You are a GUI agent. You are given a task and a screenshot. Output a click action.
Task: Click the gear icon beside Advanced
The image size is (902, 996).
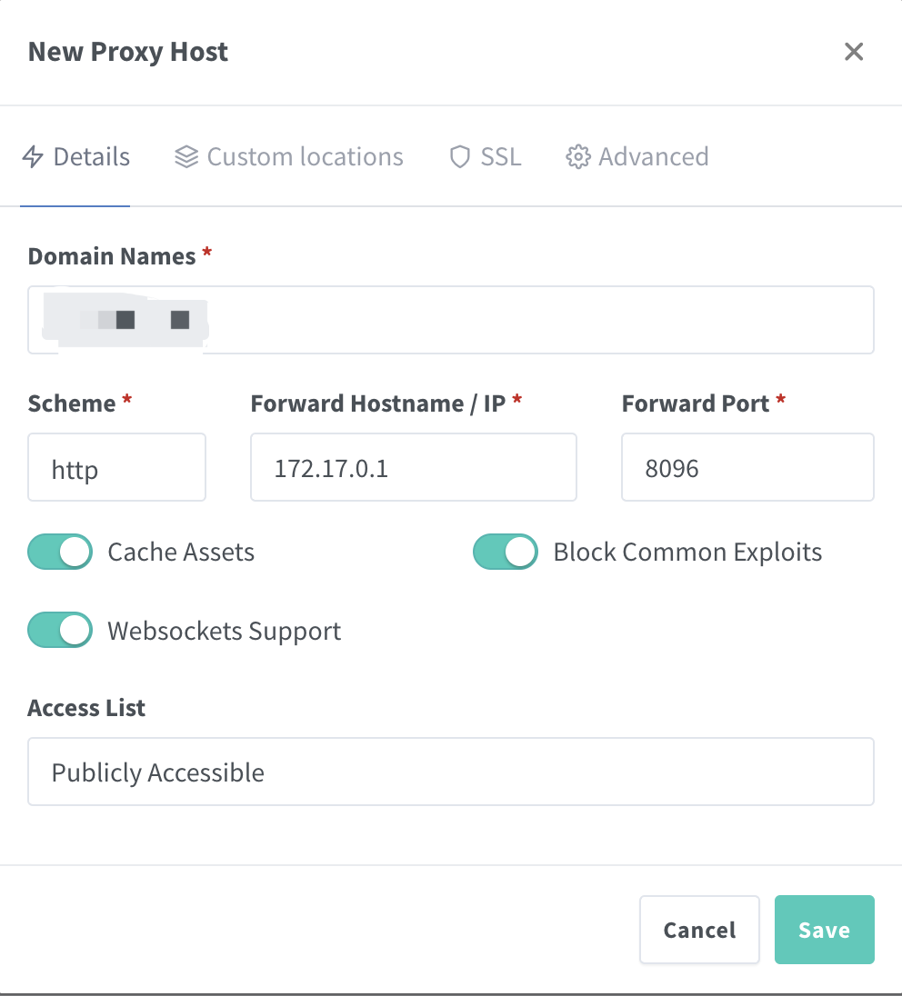click(577, 157)
